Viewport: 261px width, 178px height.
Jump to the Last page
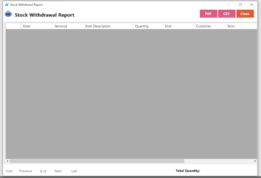click(x=74, y=171)
